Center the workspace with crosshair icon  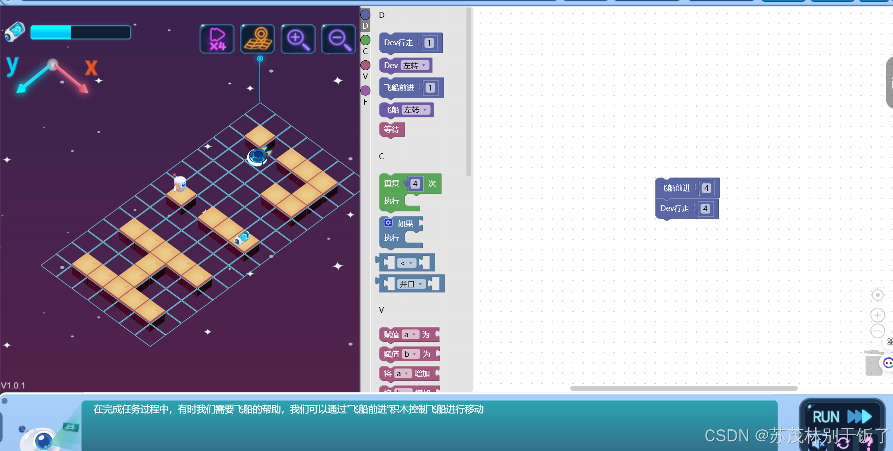click(877, 295)
